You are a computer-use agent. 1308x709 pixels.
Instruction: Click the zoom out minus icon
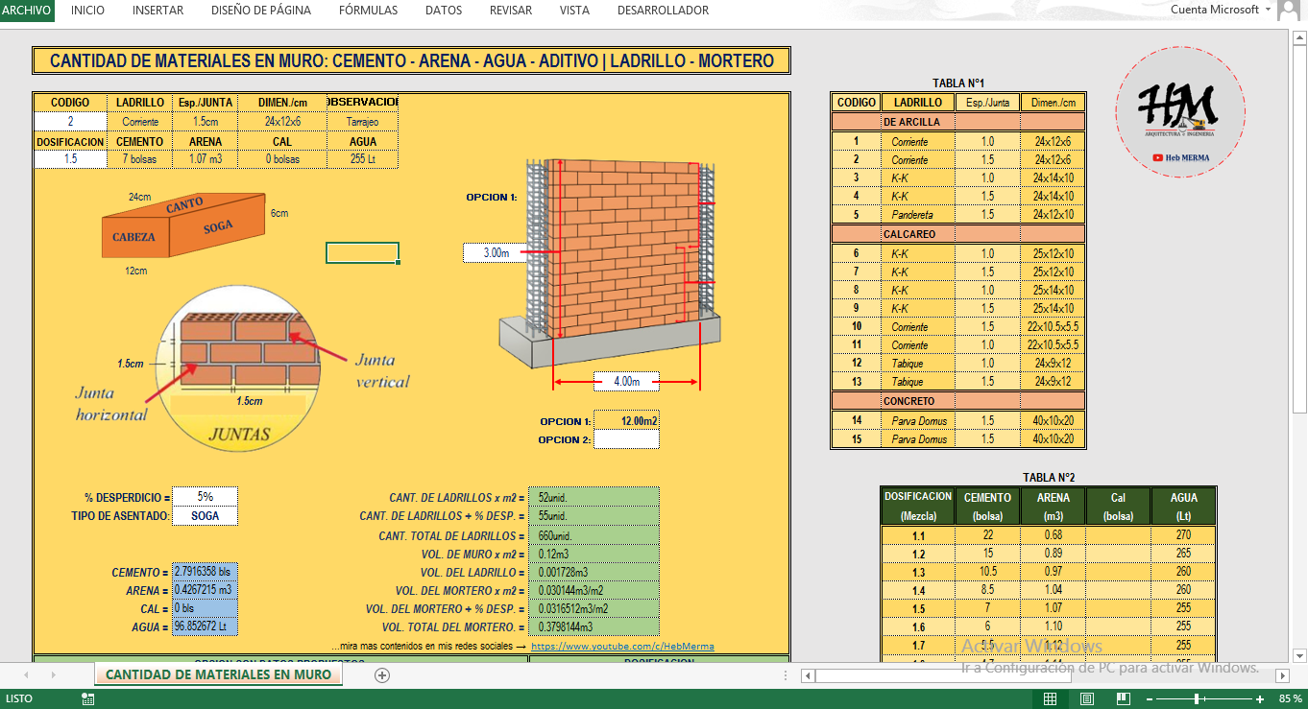(x=1150, y=698)
